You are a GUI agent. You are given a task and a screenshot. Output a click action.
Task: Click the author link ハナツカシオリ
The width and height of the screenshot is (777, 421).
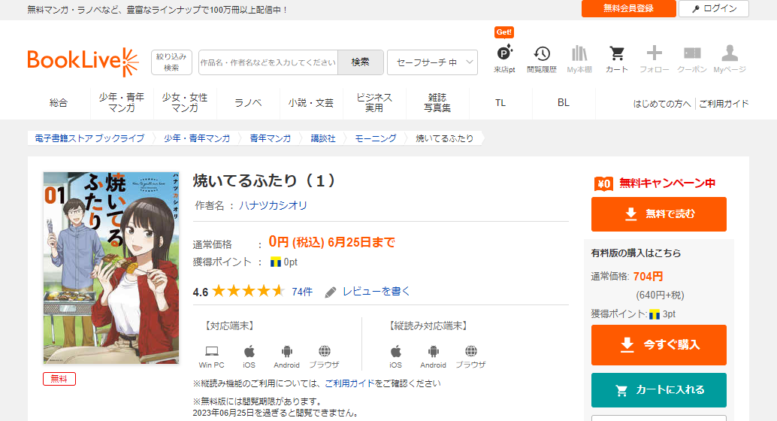(274, 205)
